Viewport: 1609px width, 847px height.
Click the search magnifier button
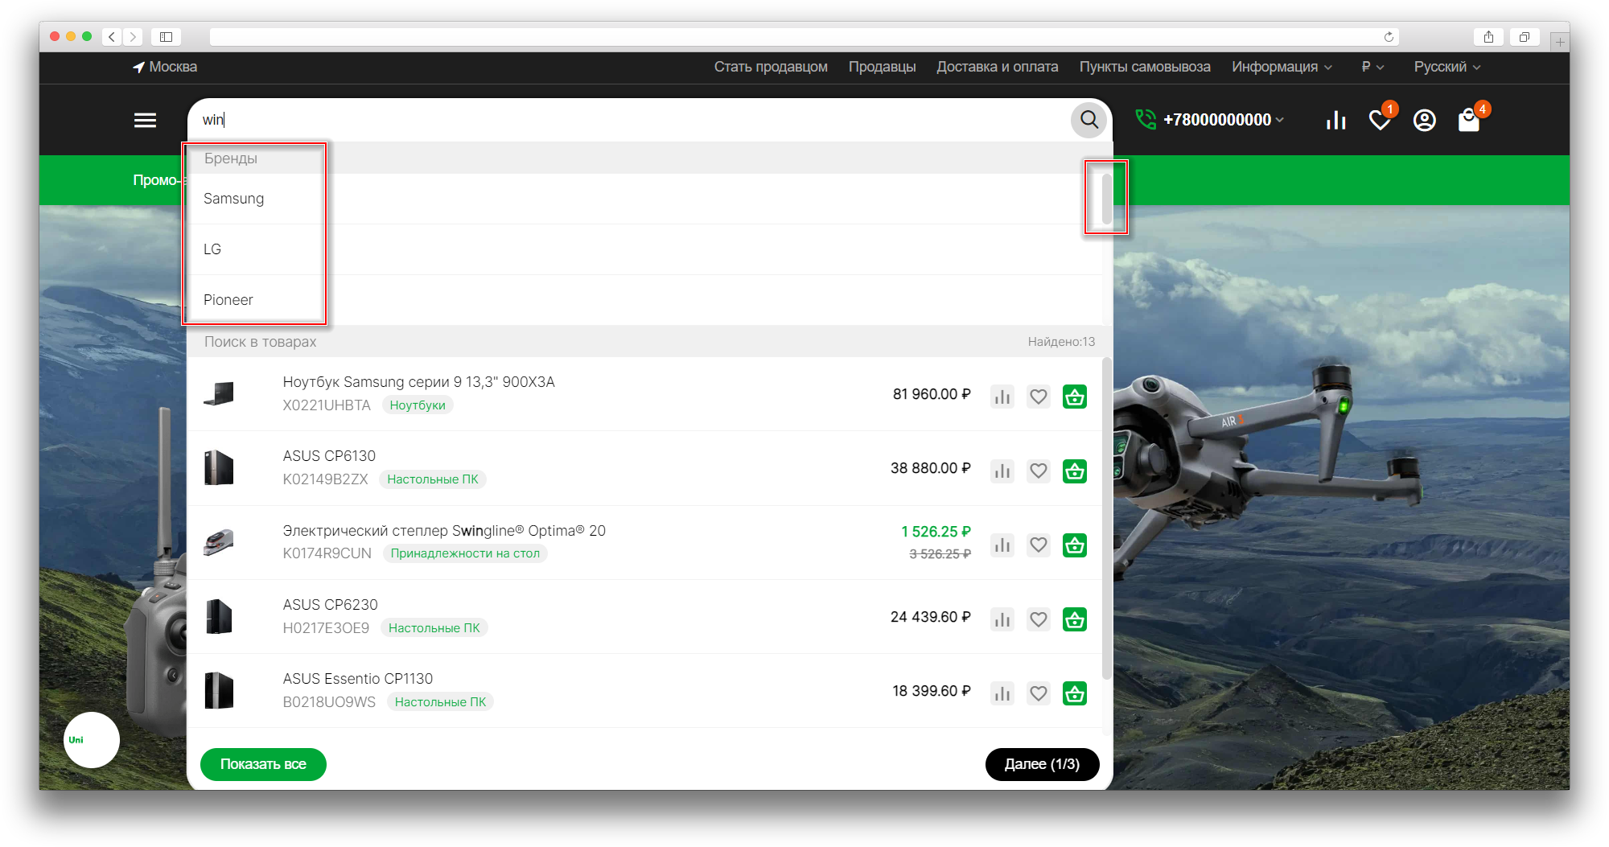click(x=1088, y=120)
